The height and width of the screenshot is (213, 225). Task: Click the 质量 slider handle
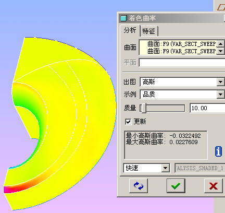click(144, 108)
